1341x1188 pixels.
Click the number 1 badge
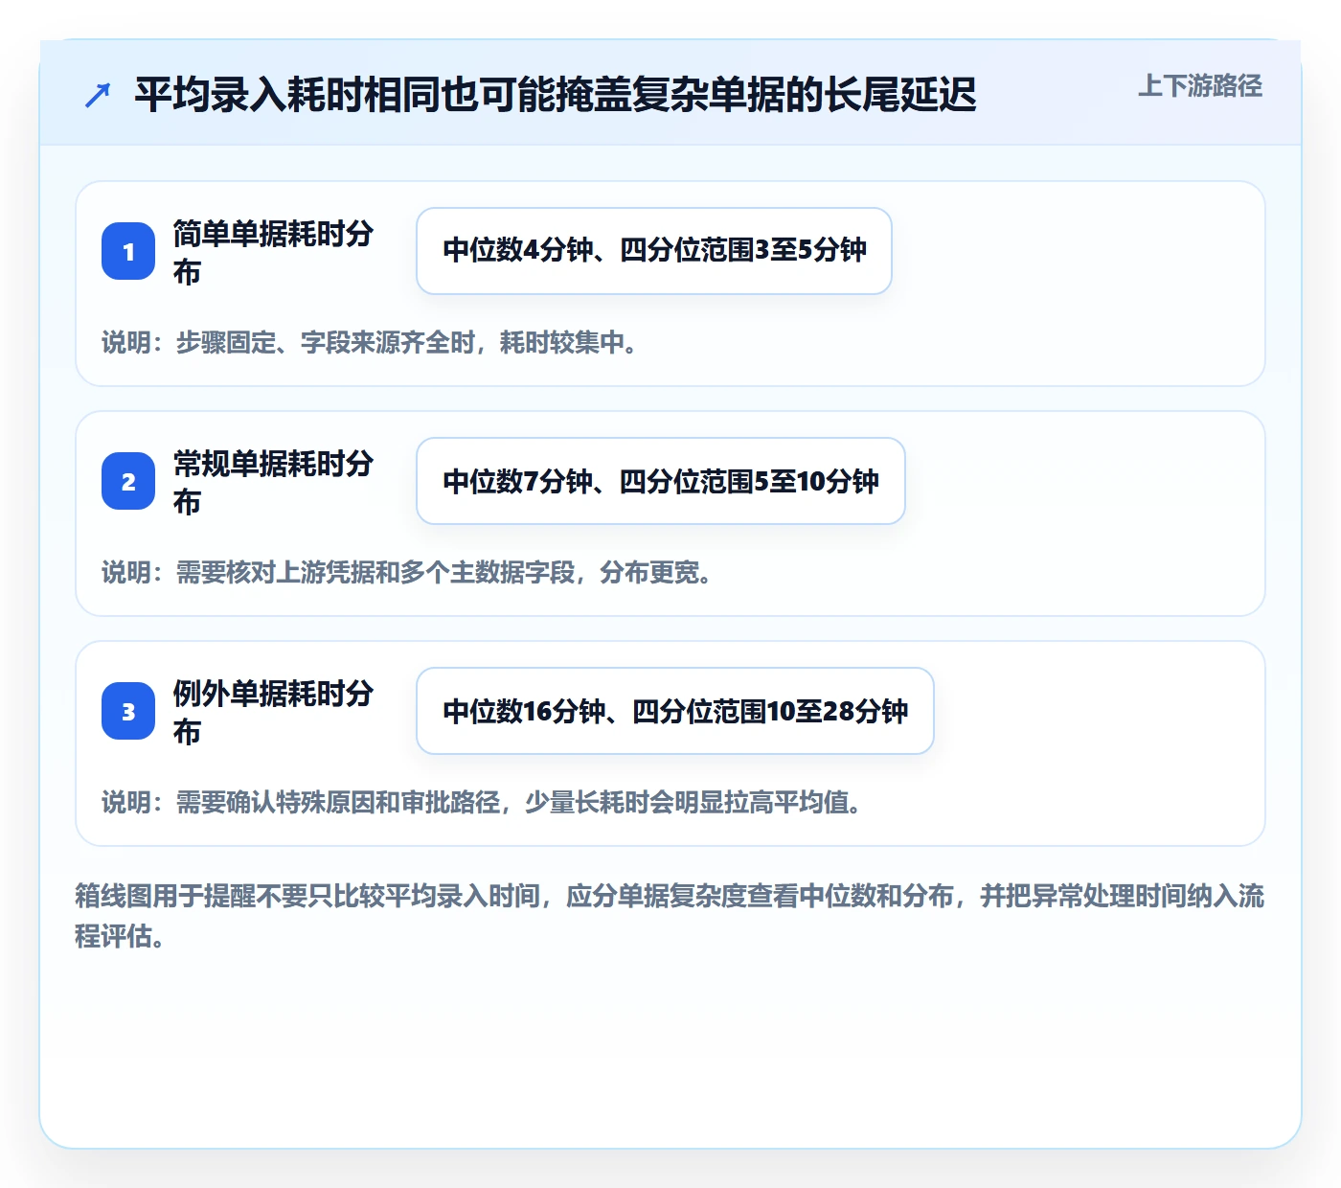128,251
